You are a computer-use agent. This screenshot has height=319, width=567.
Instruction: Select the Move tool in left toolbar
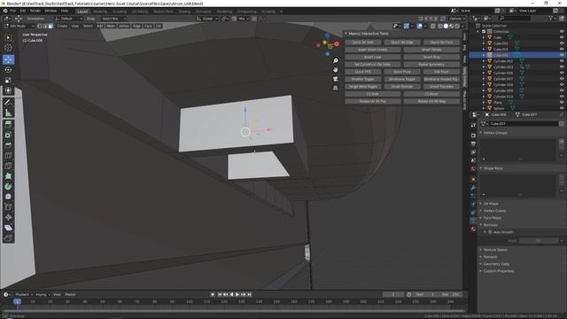[8, 59]
